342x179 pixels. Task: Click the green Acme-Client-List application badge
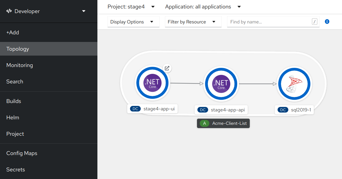tap(204, 123)
